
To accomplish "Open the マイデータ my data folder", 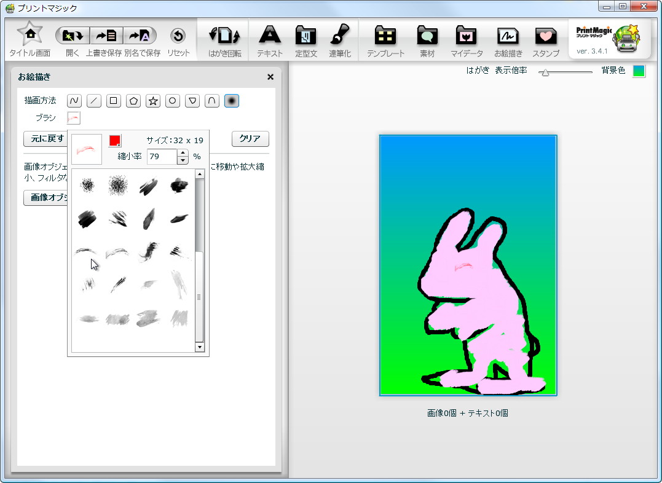I will [467, 40].
